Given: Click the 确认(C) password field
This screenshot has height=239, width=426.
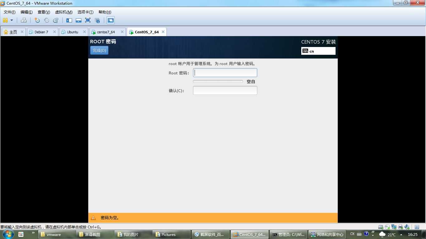Looking at the screenshot, I should (x=225, y=91).
